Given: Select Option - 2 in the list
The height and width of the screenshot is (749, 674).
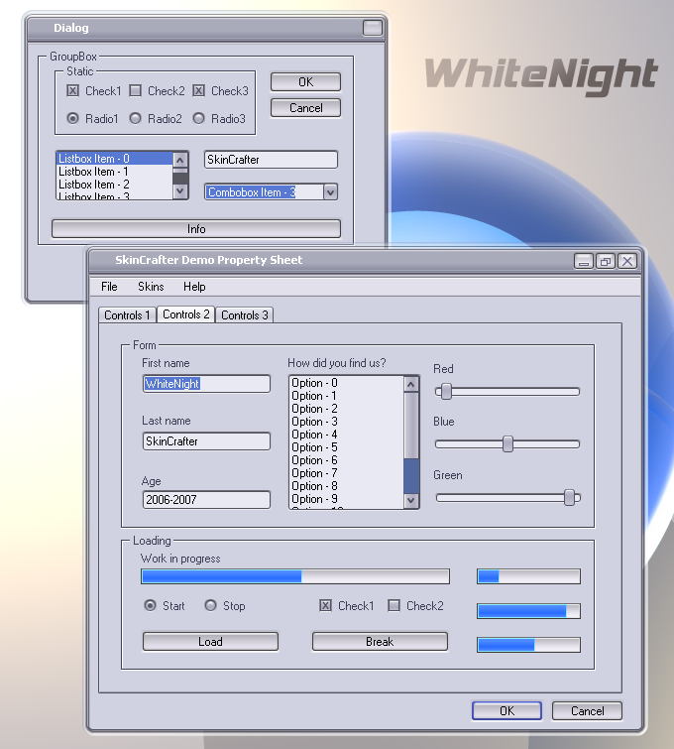Looking at the screenshot, I should 347,409.
